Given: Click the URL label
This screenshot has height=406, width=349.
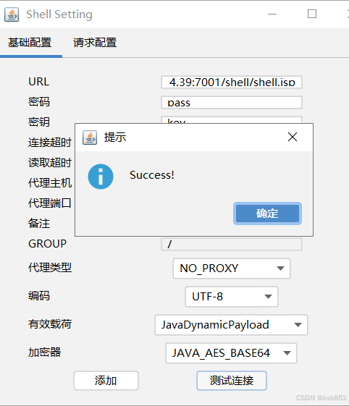Looking at the screenshot, I should (x=38, y=82).
